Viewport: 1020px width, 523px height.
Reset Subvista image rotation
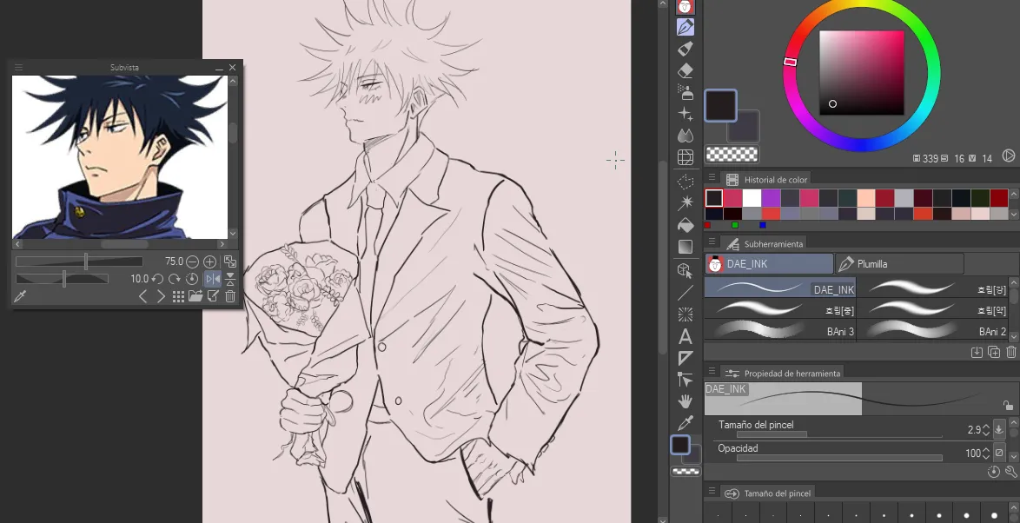tap(191, 279)
